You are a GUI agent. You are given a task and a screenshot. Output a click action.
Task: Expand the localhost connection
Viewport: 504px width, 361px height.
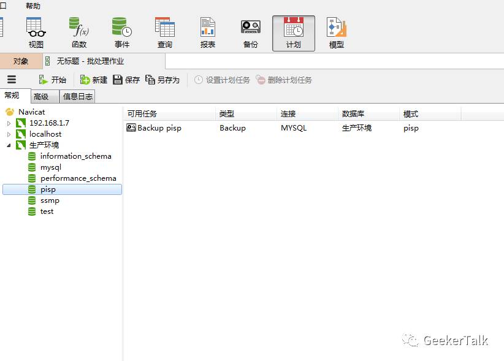coord(9,134)
